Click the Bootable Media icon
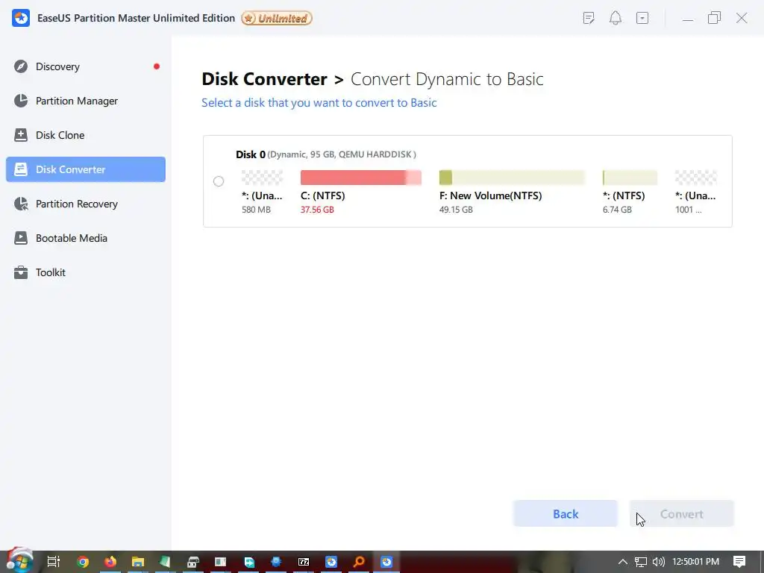The width and height of the screenshot is (764, 573). click(x=21, y=238)
